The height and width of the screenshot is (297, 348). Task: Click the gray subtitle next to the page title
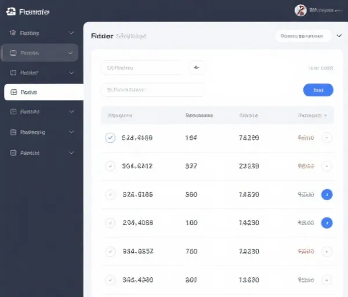[131, 36]
